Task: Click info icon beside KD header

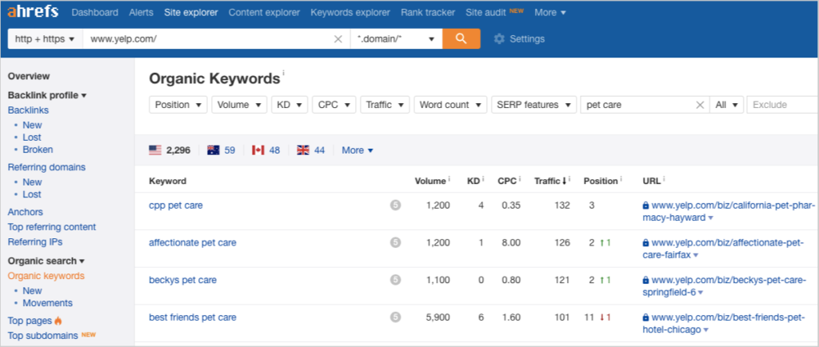Action: tap(483, 180)
